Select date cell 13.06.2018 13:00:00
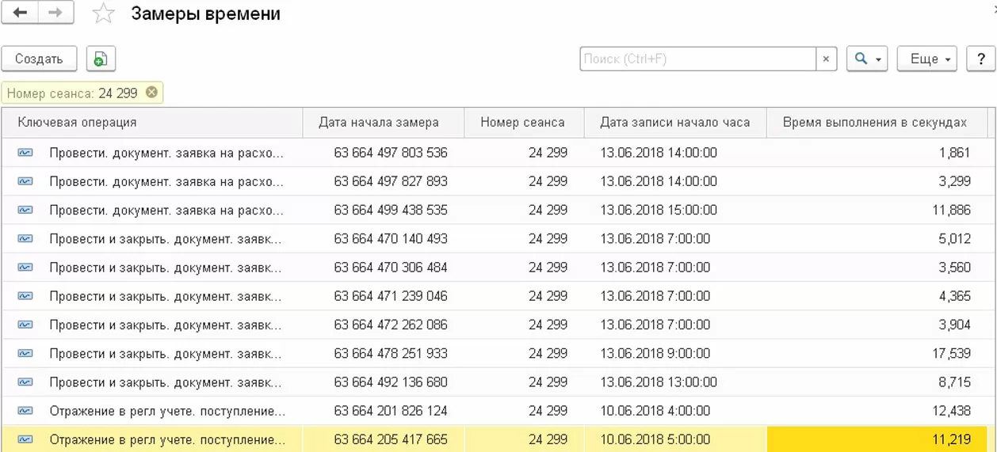The width and height of the screenshot is (997, 452). click(659, 382)
